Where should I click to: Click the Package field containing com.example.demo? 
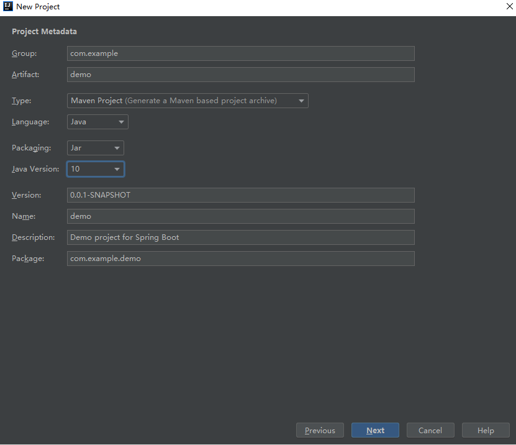pyautogui.click(x=240, y=259)
